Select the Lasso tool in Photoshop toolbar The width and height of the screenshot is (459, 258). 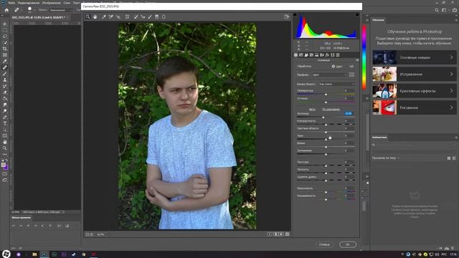(x=5, y=37)
